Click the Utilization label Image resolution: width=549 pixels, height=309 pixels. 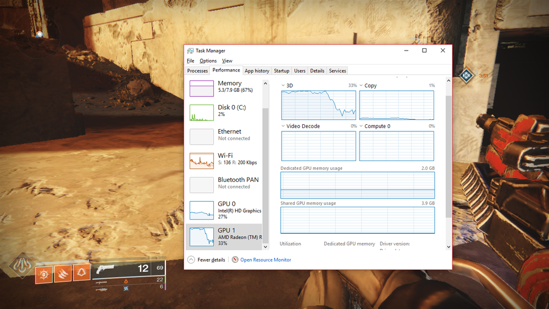tap(290, 244)
